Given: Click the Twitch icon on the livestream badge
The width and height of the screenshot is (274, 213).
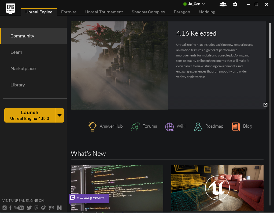Looking at the screenshot, I should 72,198.
